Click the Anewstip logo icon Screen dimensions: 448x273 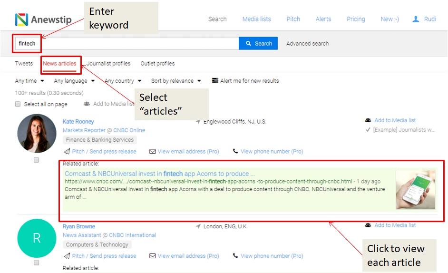pyautogui.click(x=21, y=19)
